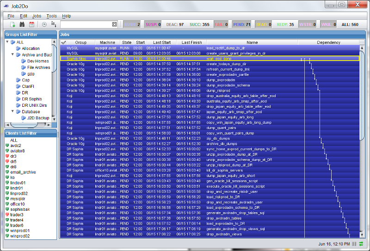Open the Tools menu
This screenshot has height=251, width=370.
tap(51, 16)
